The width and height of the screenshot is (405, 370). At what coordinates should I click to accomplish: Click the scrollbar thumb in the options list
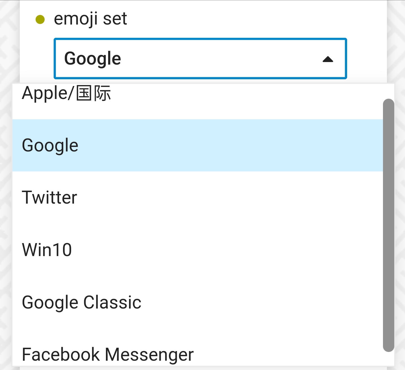388,225
